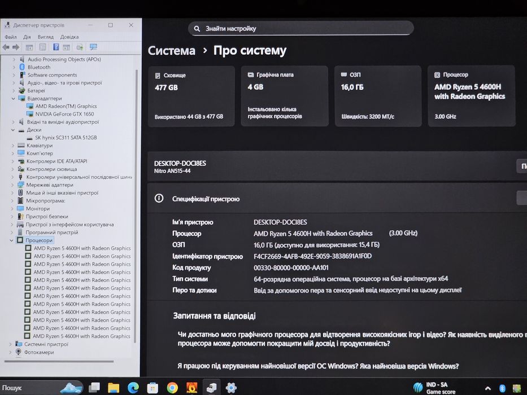
Task: Click the FurMark flame icon on taskbar
Action: [x=192, y=388]
